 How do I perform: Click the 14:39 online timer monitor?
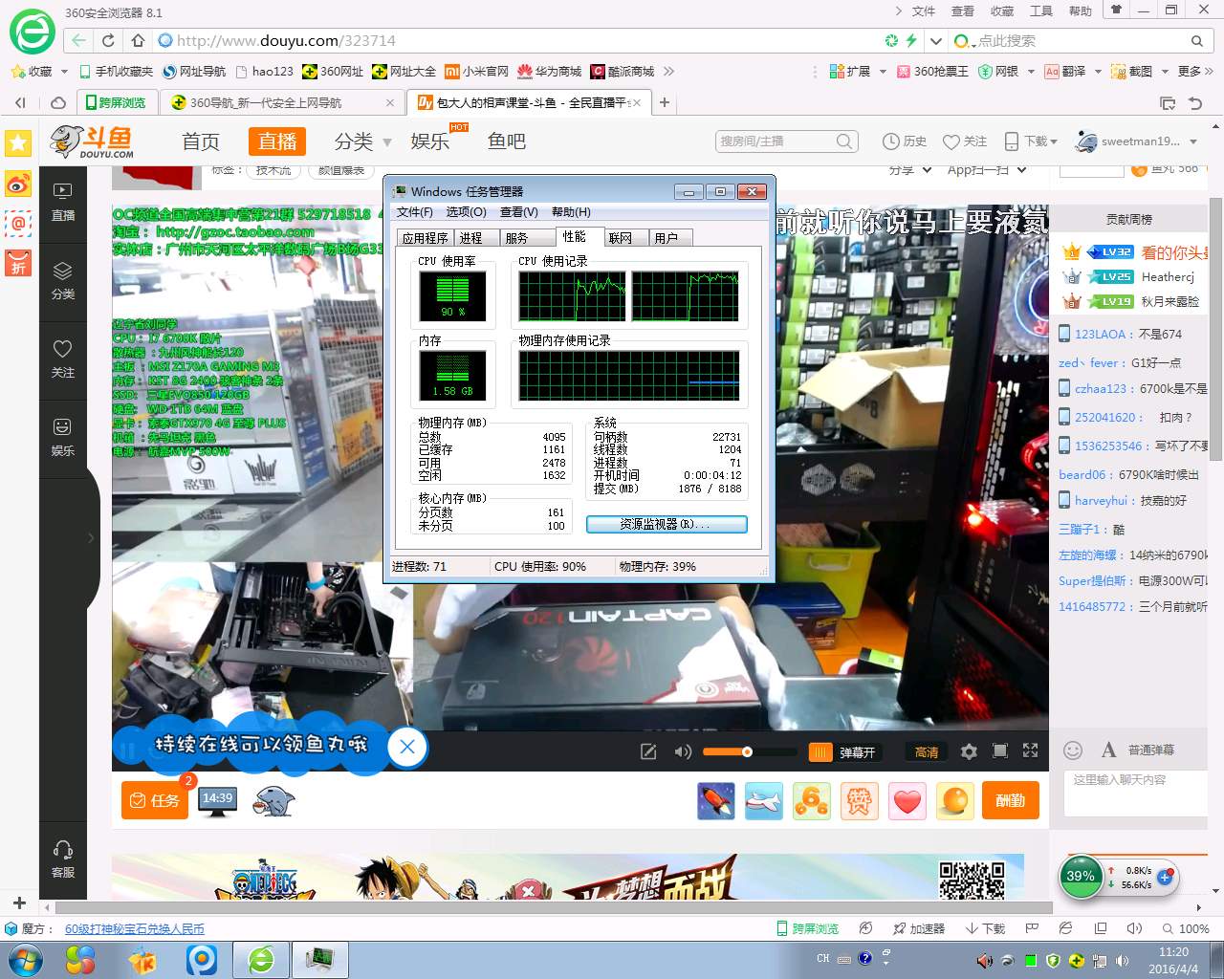point(218,800)
